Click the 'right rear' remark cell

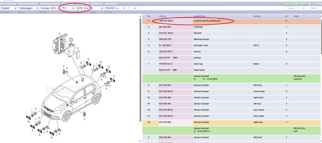(x=258, y=122)
